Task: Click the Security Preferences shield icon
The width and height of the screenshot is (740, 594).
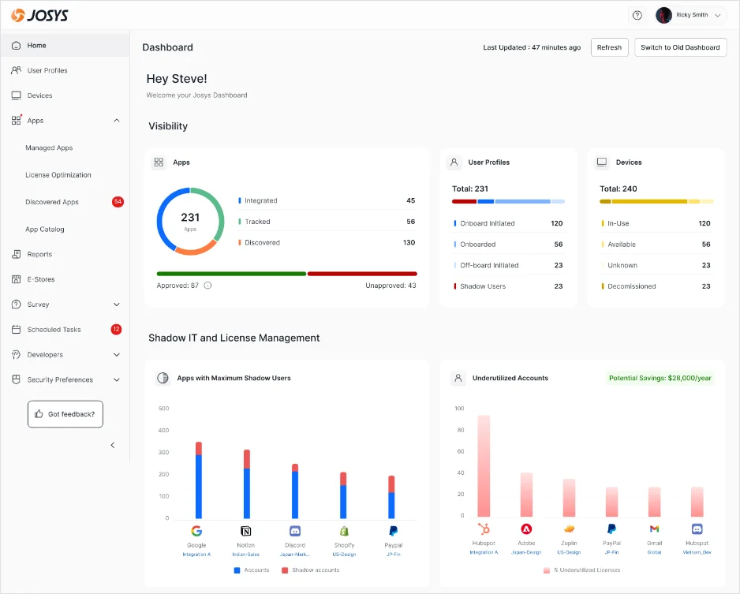Action: [x=16, y=379]
